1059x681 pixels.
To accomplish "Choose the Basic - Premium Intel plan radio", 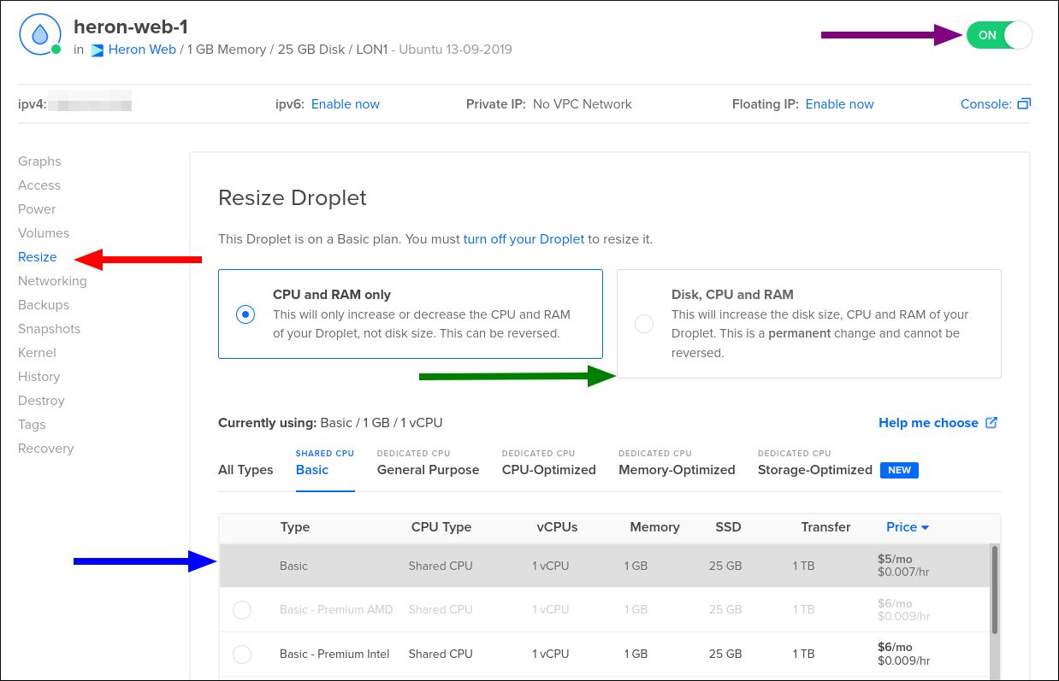I will [242, 655].
